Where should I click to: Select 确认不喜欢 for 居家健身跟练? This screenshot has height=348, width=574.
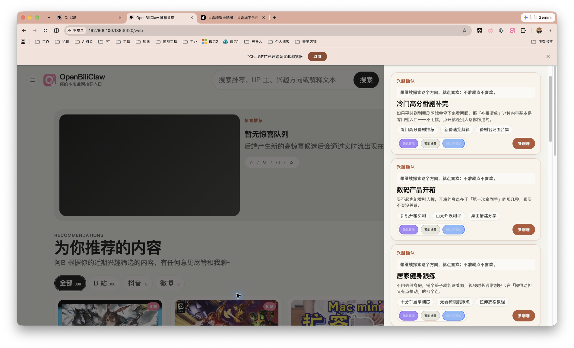coord(454,316)
